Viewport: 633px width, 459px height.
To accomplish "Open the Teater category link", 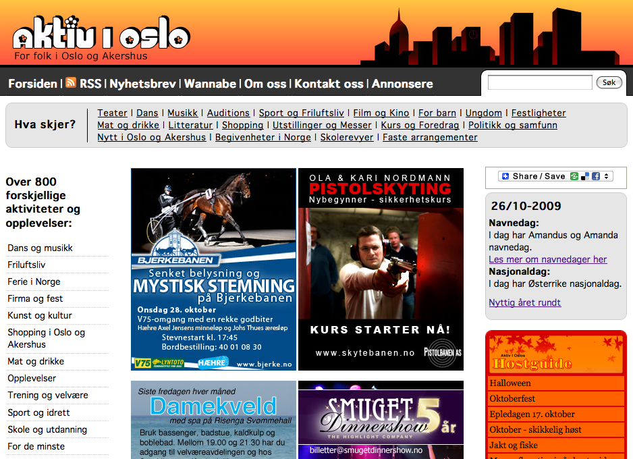I will 112,113.
